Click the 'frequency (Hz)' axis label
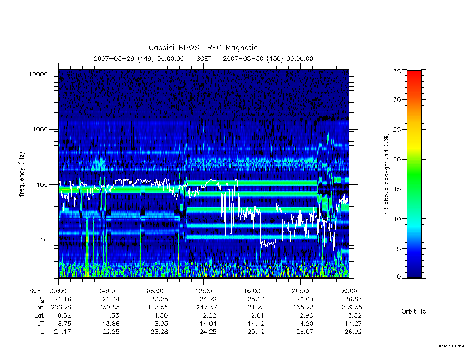This screenshot has height=348, width=465. pyautogui.click(x=22, y=174)
